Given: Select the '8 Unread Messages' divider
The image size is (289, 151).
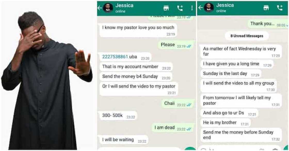Looking at the screenshot, I should (247, 36).
